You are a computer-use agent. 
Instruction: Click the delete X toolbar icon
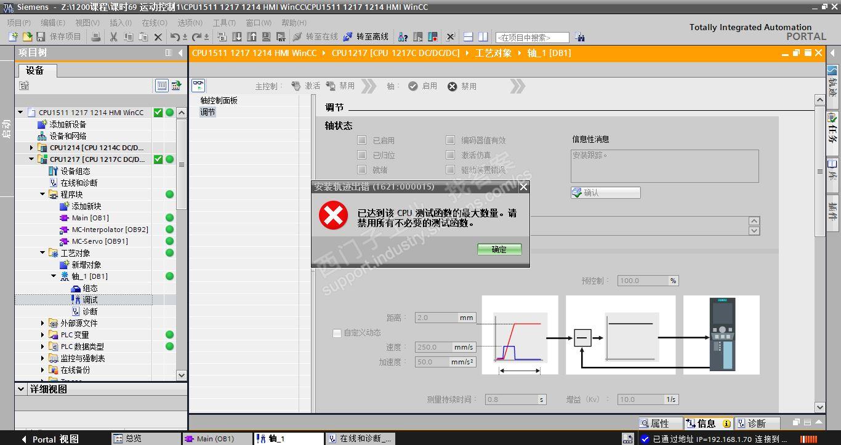tap(158, 37)
